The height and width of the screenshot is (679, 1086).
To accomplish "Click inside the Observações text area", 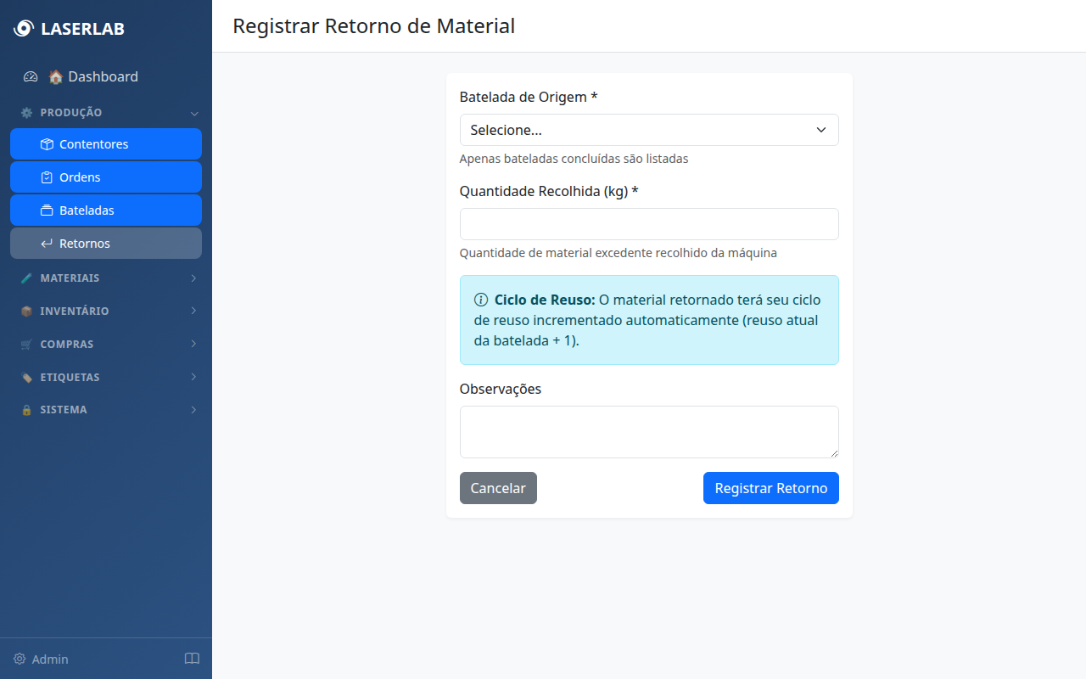I will pos(649,432).
